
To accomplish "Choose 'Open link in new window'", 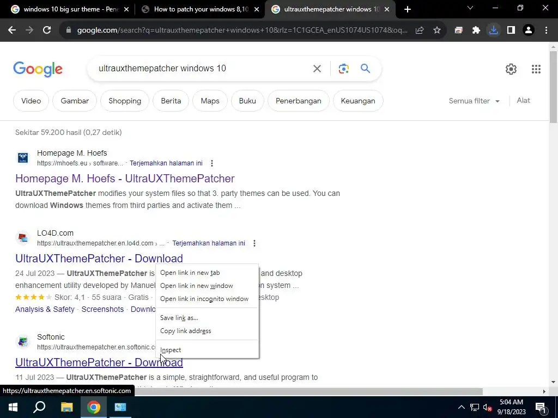I will [x=207, y=286].
